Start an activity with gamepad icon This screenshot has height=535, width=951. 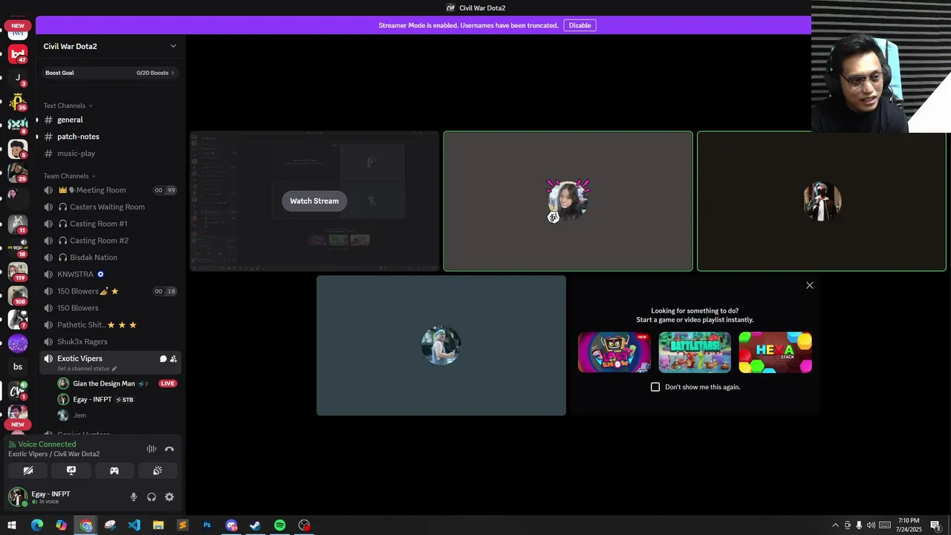[x=114, y=470]
